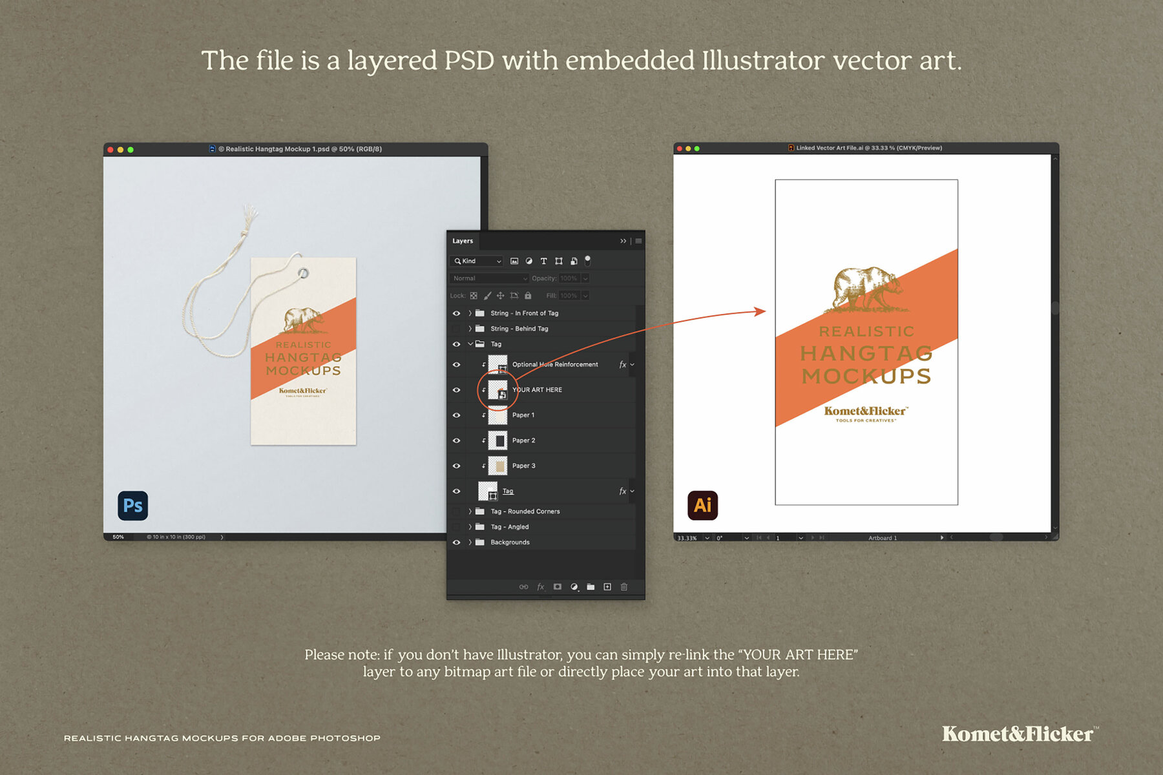Open the Layers panel menu
This screenshot has width=1163, height=775.
click(x=638, y=241)
